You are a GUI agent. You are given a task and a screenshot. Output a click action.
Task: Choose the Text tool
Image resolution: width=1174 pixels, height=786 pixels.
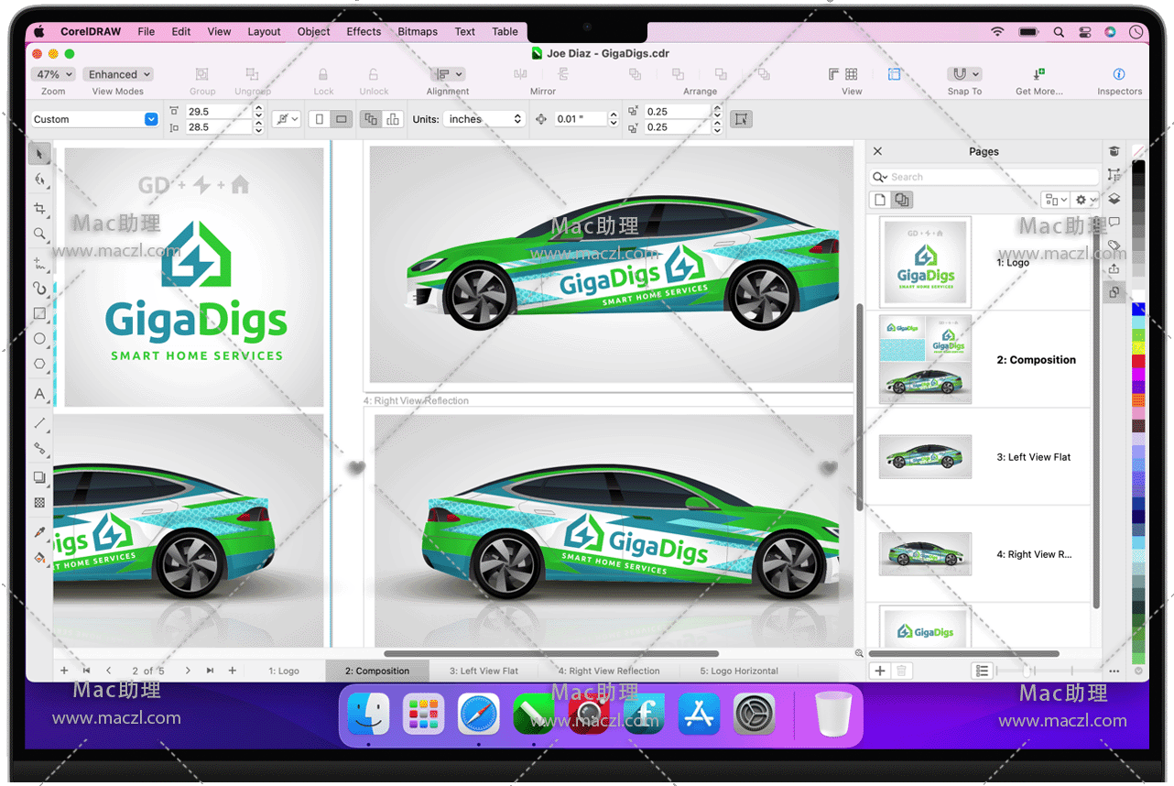click(39, 394)
